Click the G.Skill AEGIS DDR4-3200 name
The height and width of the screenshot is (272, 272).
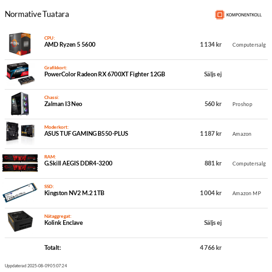coord(78,163)
